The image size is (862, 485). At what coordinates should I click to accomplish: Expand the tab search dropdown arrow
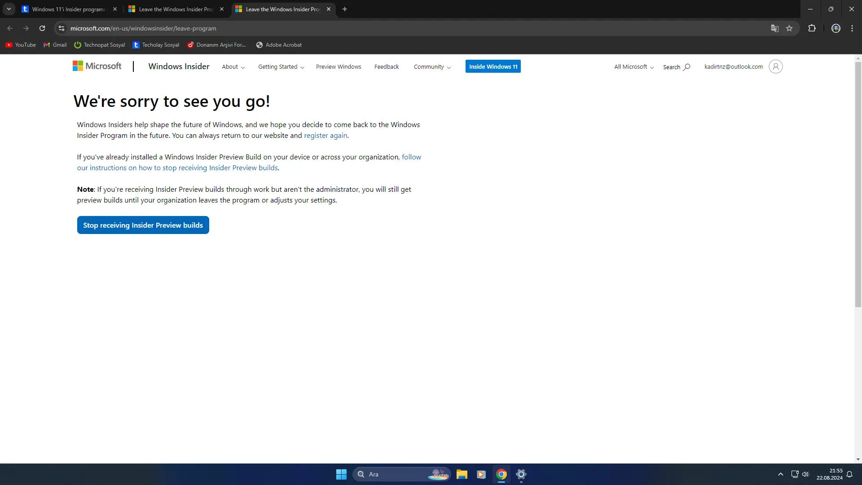pos(9,9)
